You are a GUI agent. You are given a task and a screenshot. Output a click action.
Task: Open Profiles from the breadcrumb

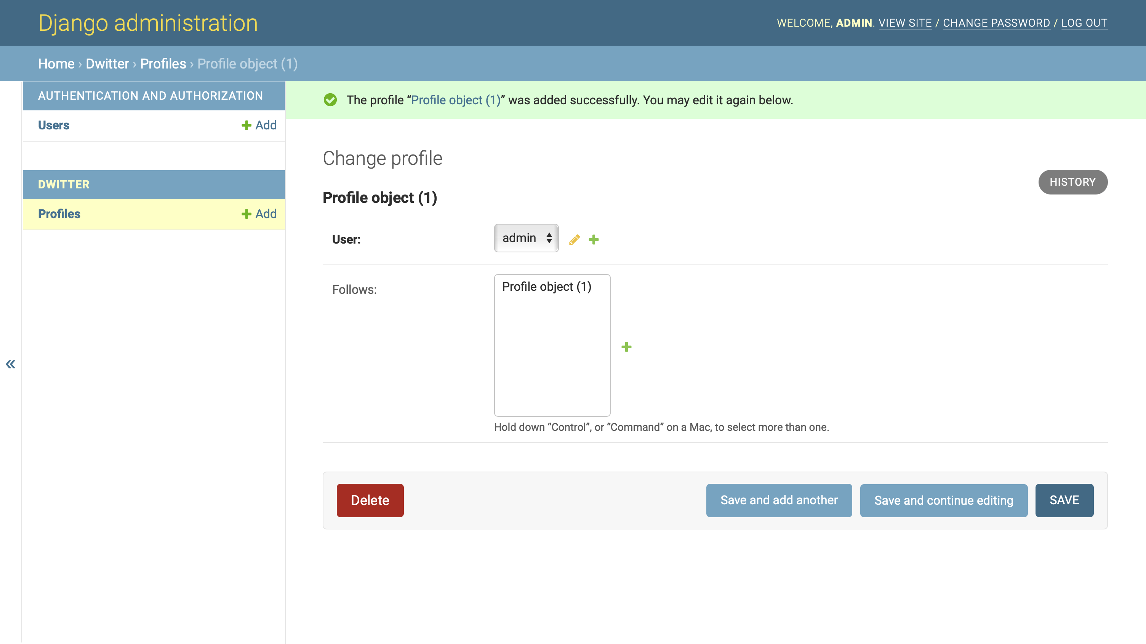pyautogui.click(x=163, y=64)
